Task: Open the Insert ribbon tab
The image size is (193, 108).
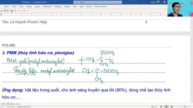Action: pyautogui.click(x=14, y=7)
